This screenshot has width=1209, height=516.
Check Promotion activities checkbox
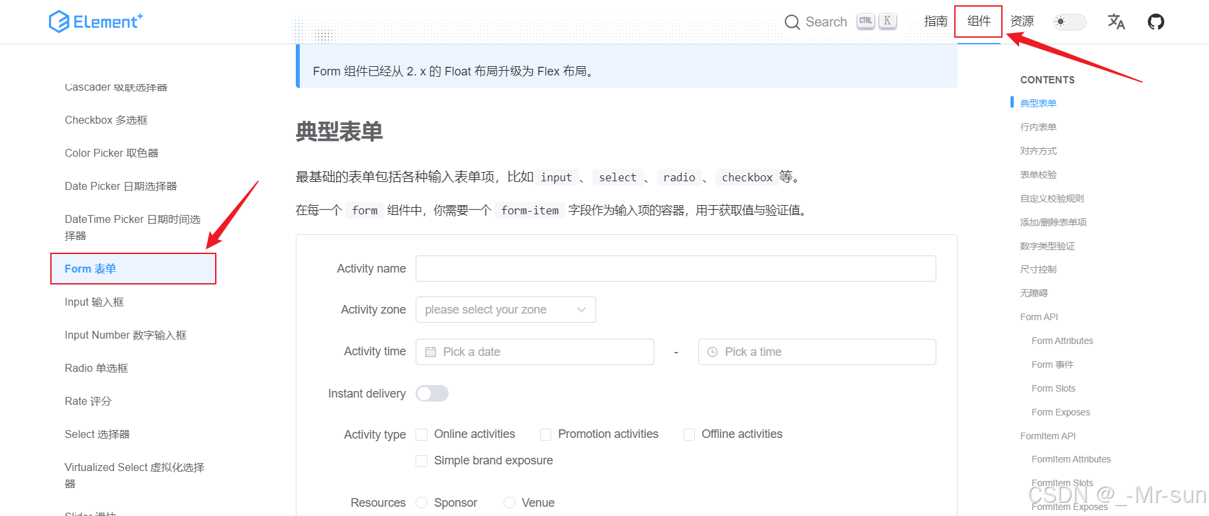(x=545, y=434)
